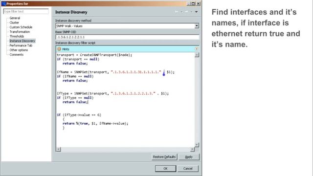Click the Cancel button
313x176 pixels.
pyautogui.click(x=188, y=169)
